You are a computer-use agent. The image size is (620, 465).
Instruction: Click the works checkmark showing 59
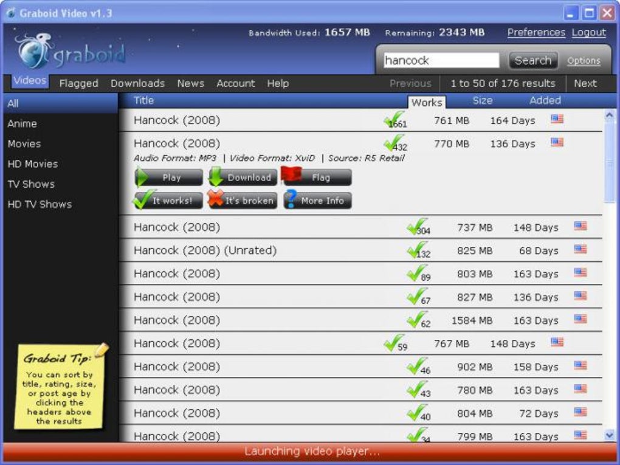[x=394, y=343]
